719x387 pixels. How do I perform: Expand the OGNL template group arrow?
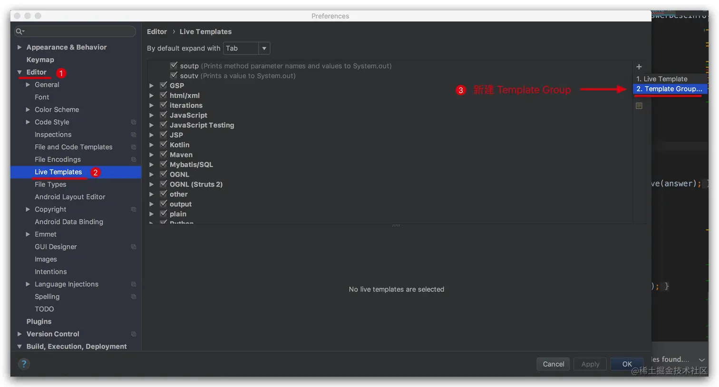tap(151, 175)
